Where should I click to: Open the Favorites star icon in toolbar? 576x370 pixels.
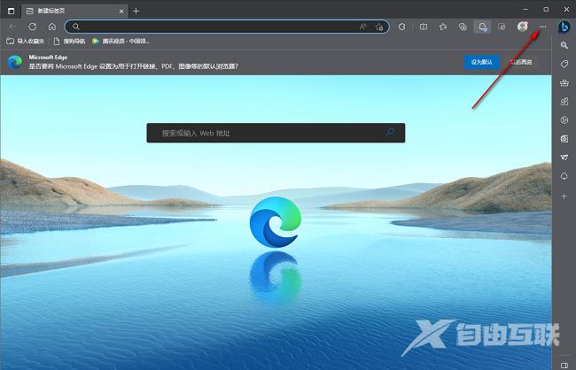[442, 27]
